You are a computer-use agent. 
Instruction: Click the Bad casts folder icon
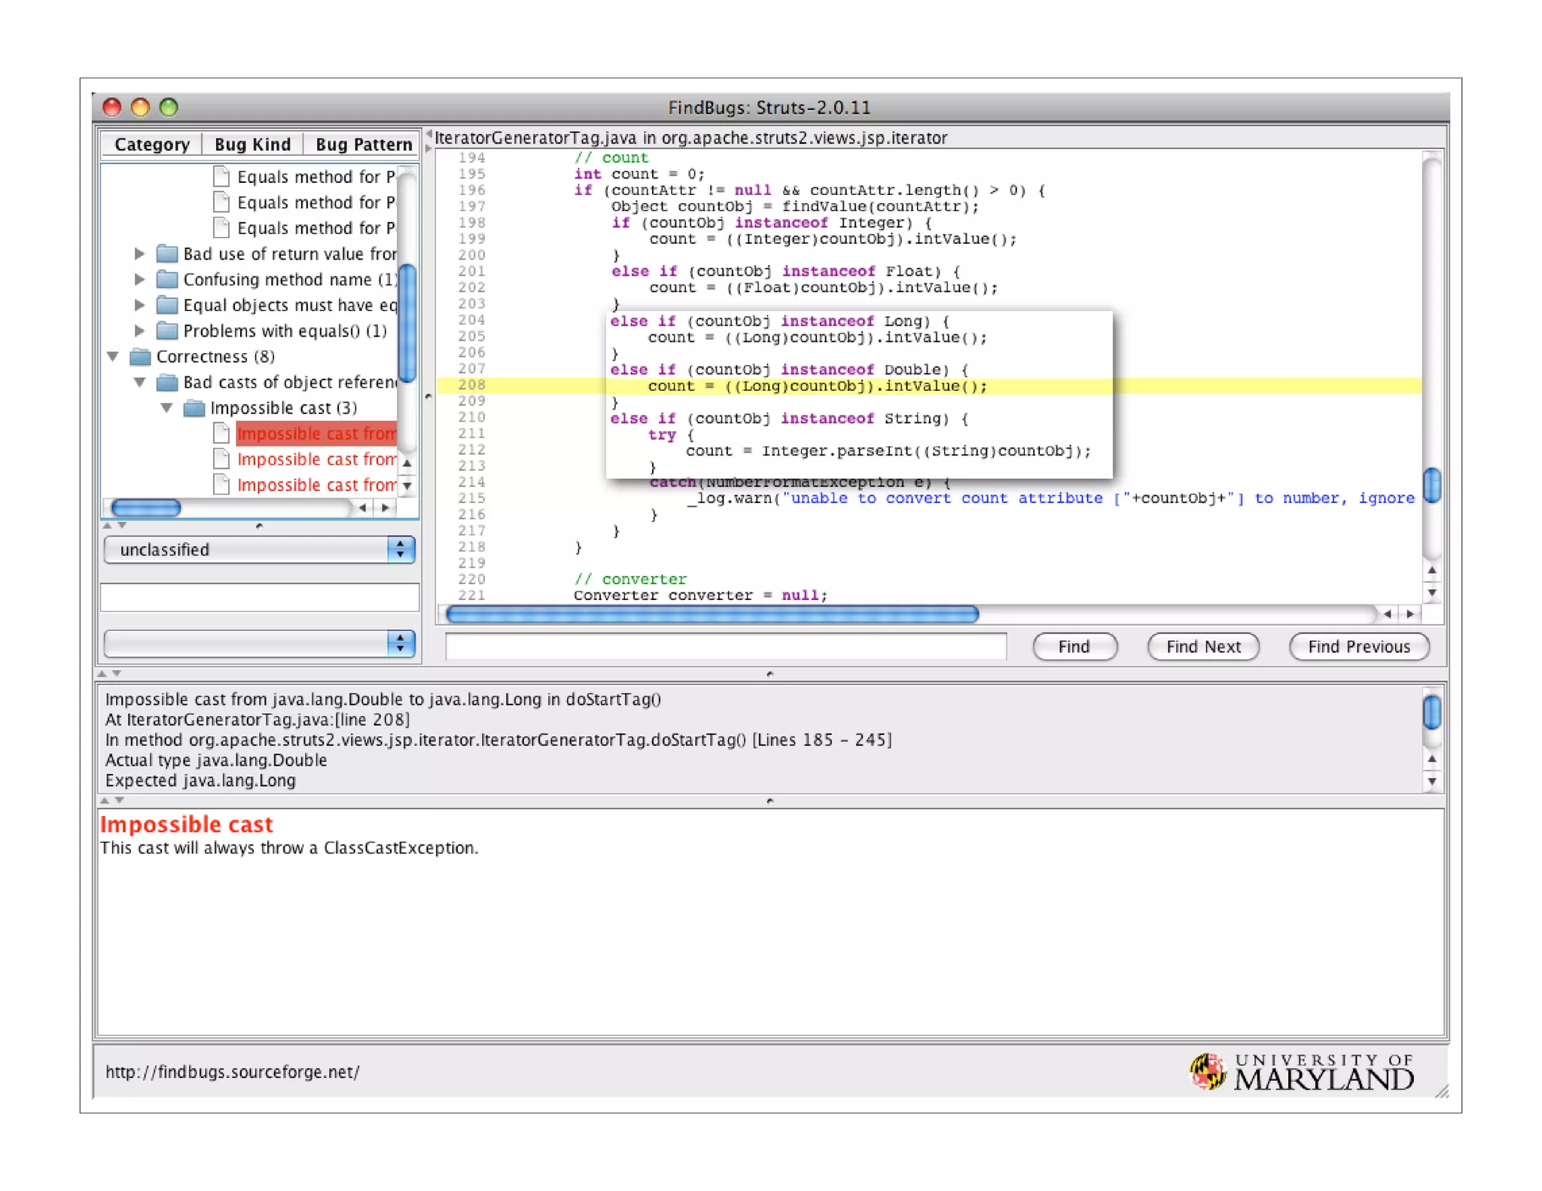tap(167, 382)
